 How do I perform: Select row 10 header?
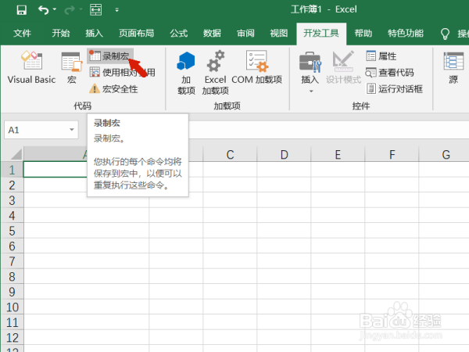pyautogui.click(x=12, y=307)
